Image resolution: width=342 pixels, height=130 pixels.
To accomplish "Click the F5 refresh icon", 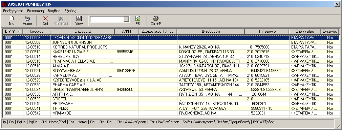I will 137,19.
